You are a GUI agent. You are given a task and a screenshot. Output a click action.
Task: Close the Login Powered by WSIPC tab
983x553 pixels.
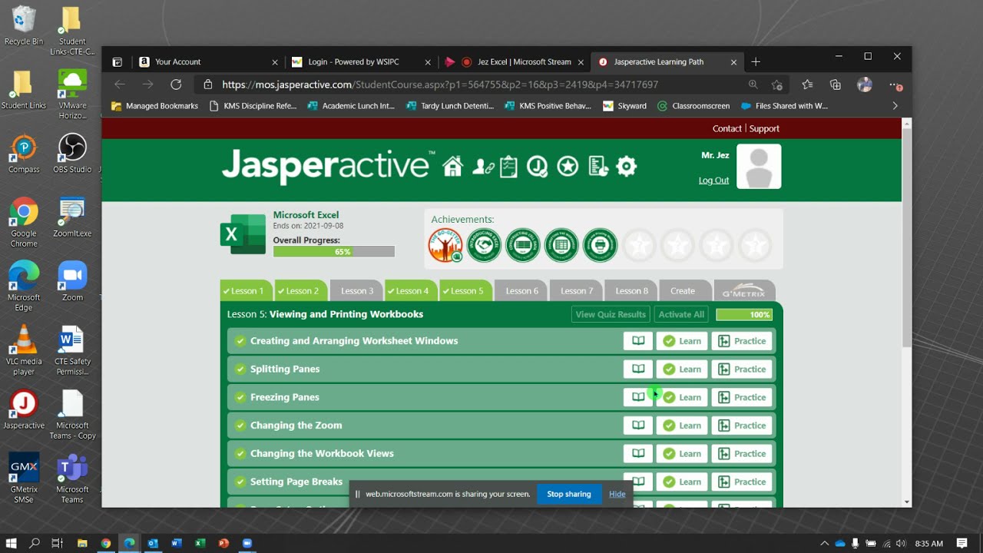click(x=429, y=62)
